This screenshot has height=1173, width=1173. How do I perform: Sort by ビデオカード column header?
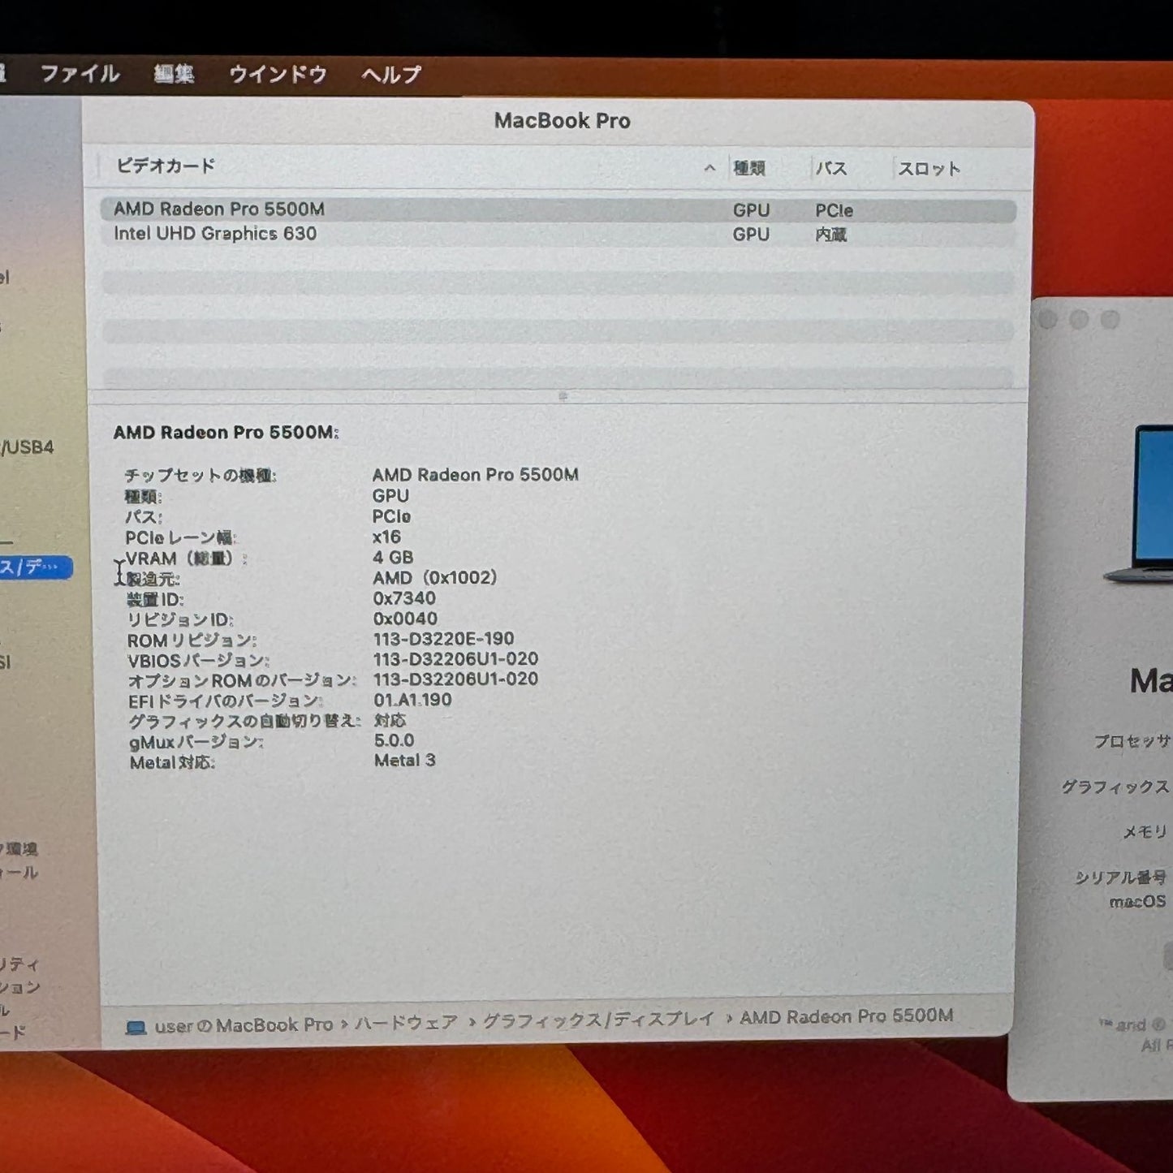click(x=166, y=166)
